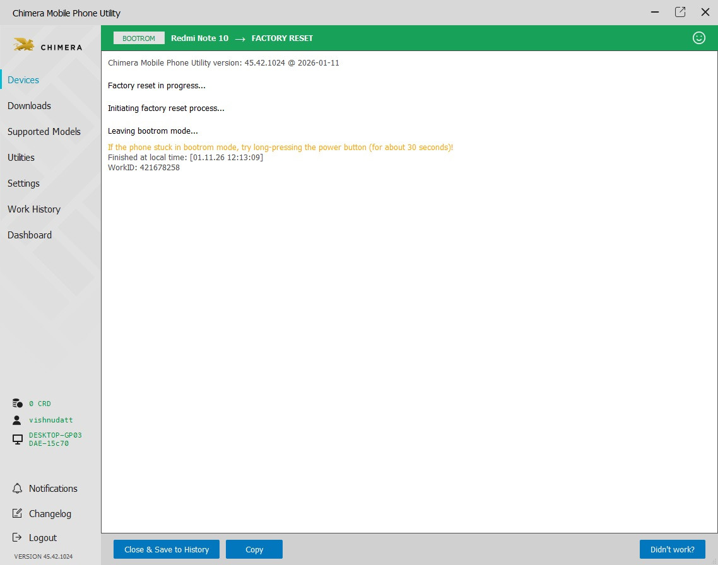
Task: Click the VERSION 45.42.1024 label
Action: (x=44, y=556)
